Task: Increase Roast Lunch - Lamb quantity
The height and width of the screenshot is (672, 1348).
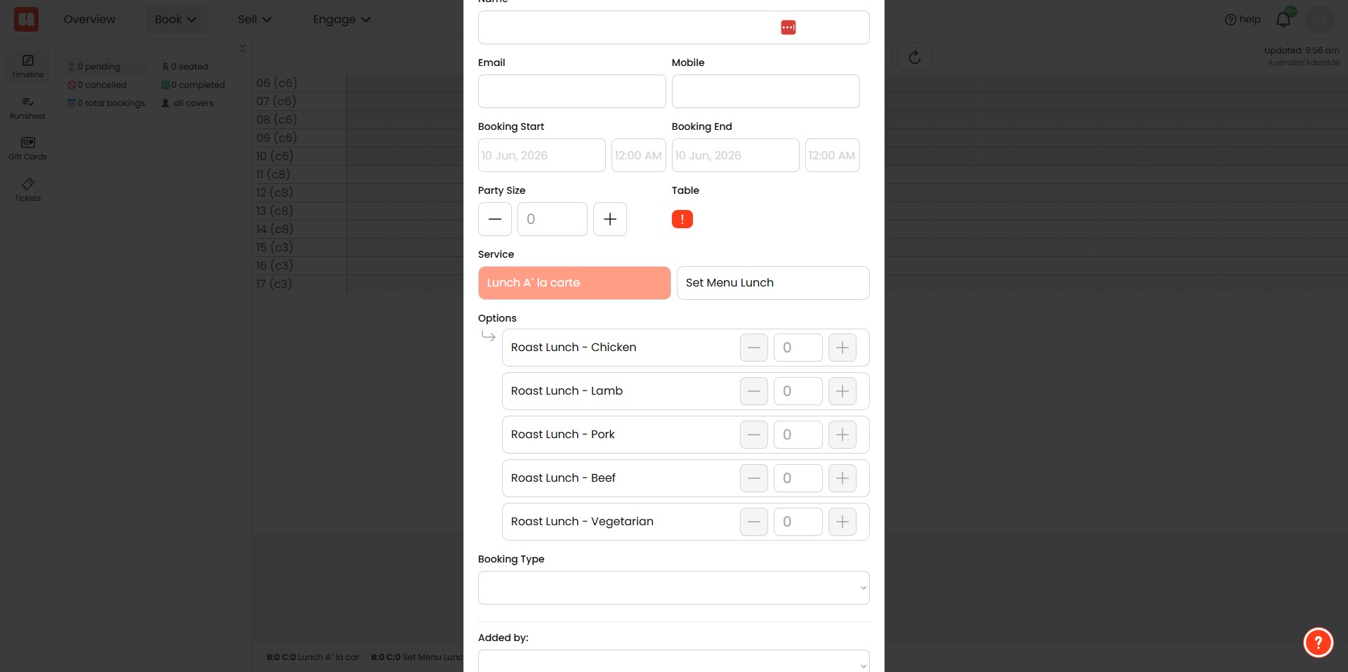Action: (842, 391)
